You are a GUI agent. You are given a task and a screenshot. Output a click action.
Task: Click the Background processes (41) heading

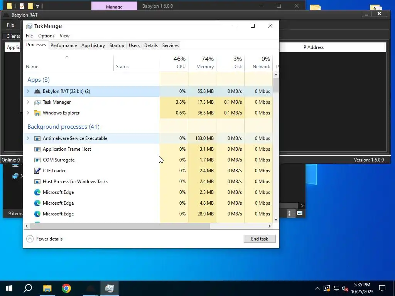coord(64,126)
